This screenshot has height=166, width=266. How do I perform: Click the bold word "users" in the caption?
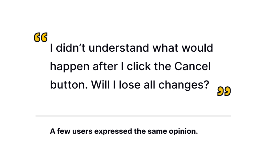pos(83,132)
